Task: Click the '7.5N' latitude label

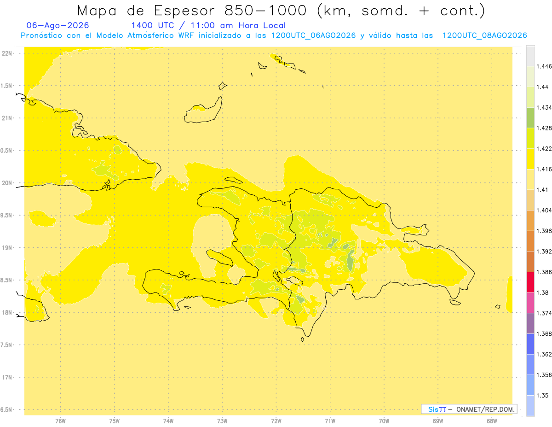Action: pos(7,345)
